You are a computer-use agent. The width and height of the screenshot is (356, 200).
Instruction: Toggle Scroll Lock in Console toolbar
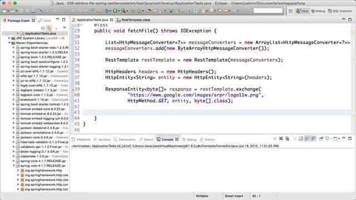301,138
